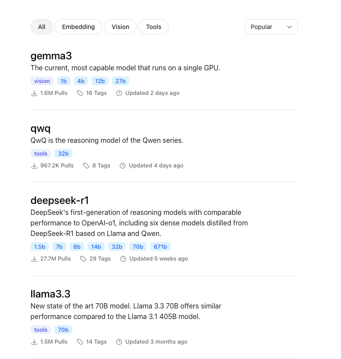Image resolution: width=341 pixels, height=359 pixels.
Task: Open the gemma3 model page
Action: (51, 56)
